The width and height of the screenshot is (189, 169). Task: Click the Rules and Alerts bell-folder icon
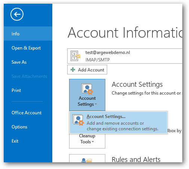[87, 160]
